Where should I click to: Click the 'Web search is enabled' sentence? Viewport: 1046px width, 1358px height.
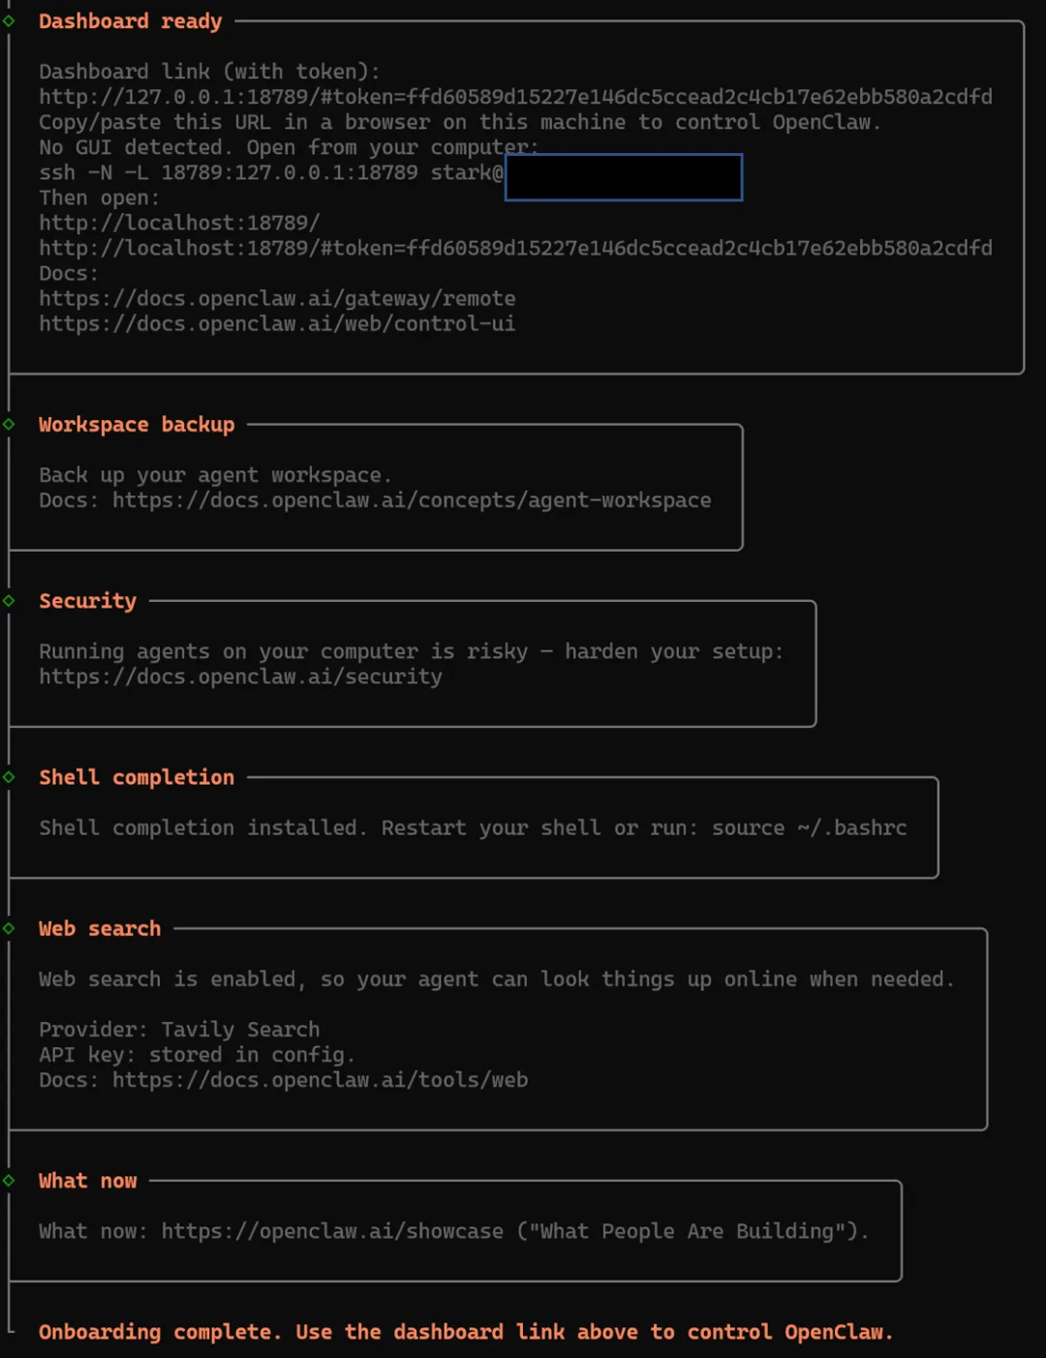pos(497,979)
